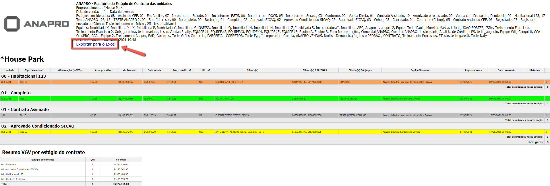Click the Exportar para o Excel link
This screenshot has height=186, width=550.
[96, 44]
